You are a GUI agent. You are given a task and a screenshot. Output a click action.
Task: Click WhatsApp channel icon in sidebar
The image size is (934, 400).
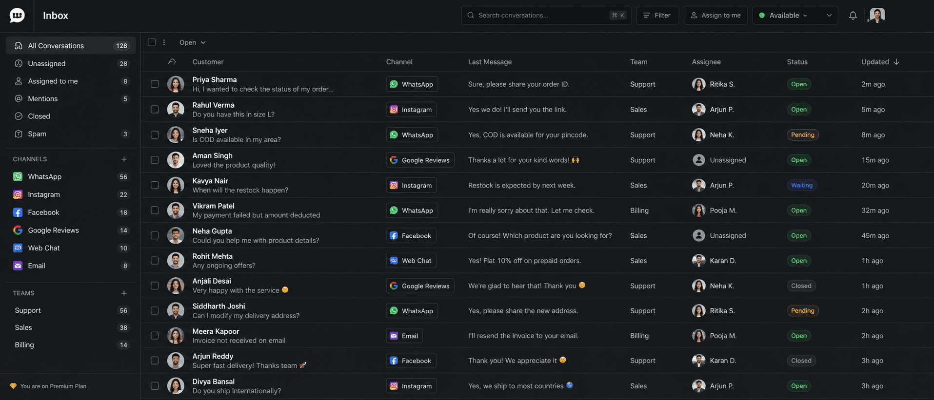pos(18,177)
